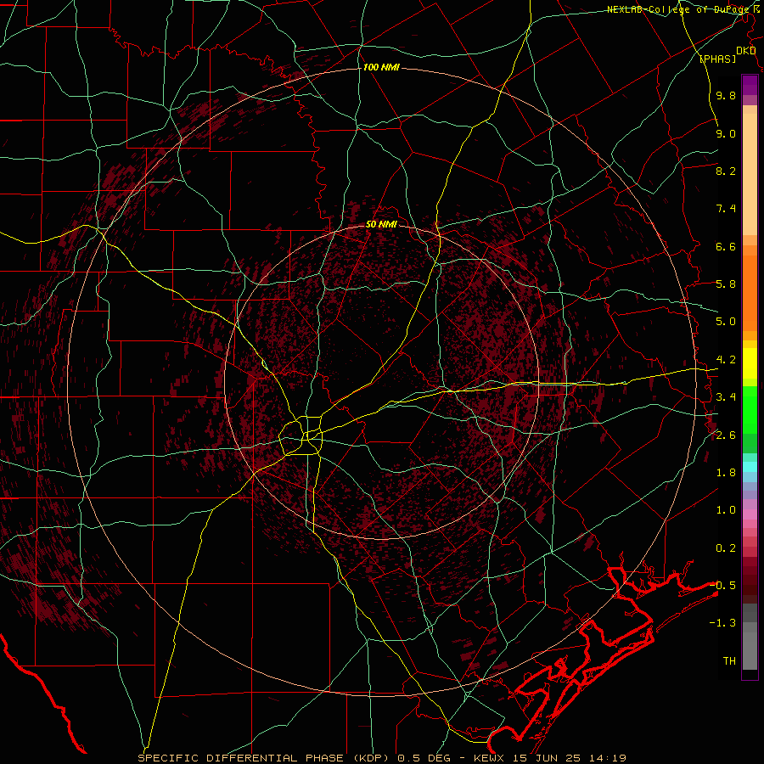The height and width of the screenshot is (764, 764).
Task: Click the Specific Differential Phase caption text
Action: pyautogui.click(x=382, y=758)
